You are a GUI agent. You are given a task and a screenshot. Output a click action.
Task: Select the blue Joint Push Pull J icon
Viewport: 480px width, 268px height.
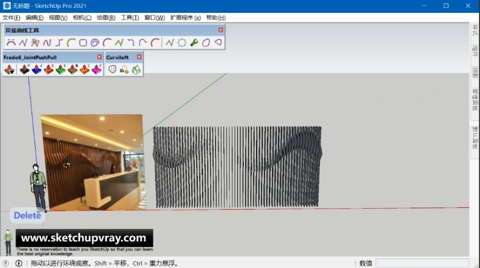pos(36,69)
